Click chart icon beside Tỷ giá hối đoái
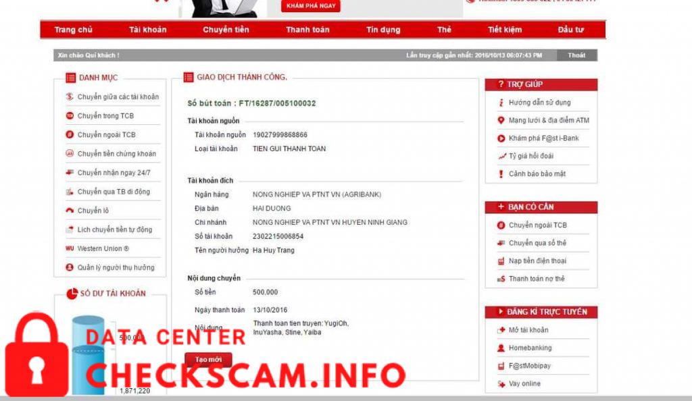 (501, 156)
